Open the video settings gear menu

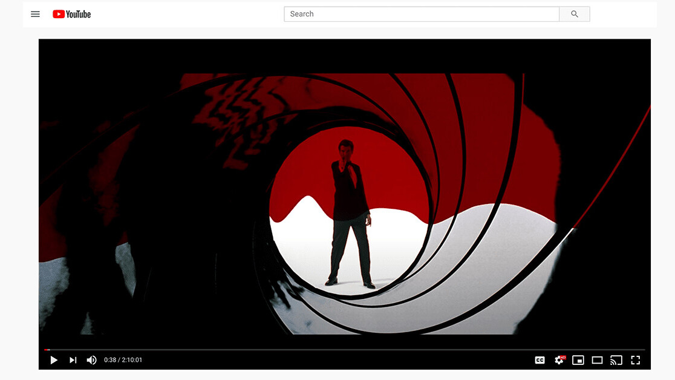pos(559,360)
